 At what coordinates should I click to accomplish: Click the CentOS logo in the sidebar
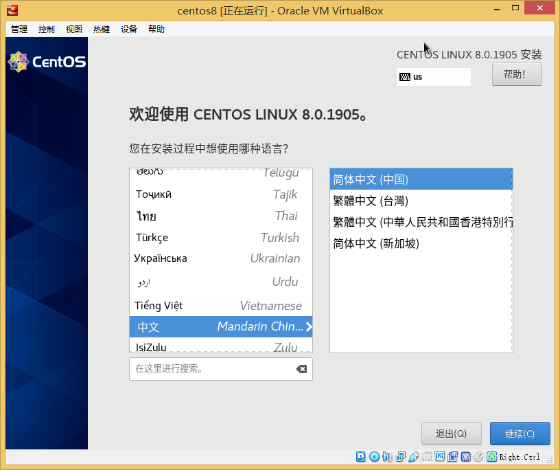click(47, 62)
